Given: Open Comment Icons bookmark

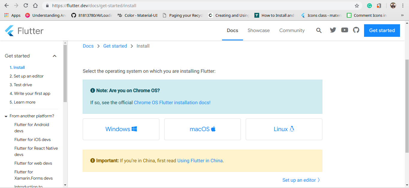Looking at the screenshot, I should click(x=366, y=15).
